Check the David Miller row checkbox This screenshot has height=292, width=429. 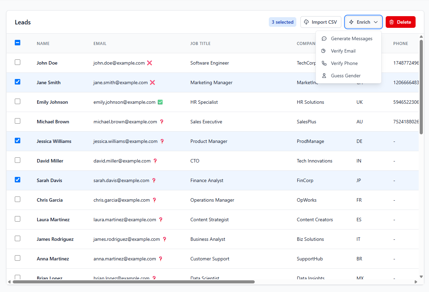[x=18, y=160]
